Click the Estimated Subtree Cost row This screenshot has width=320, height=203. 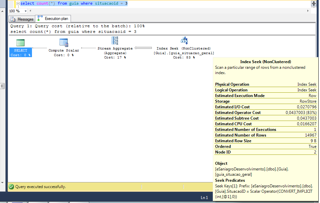point(266,118)
